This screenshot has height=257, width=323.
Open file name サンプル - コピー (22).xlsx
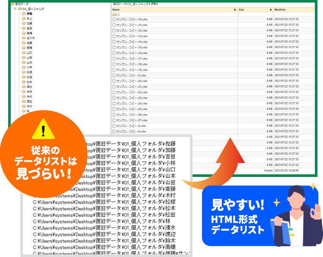(132, 92)
